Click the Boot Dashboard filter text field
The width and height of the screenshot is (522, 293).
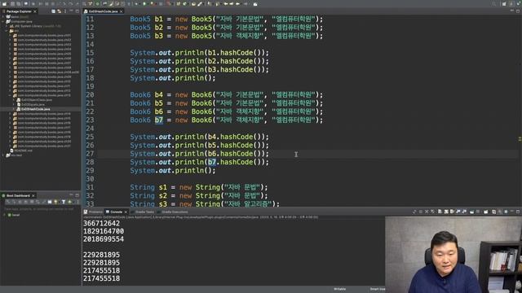[40, 209]
